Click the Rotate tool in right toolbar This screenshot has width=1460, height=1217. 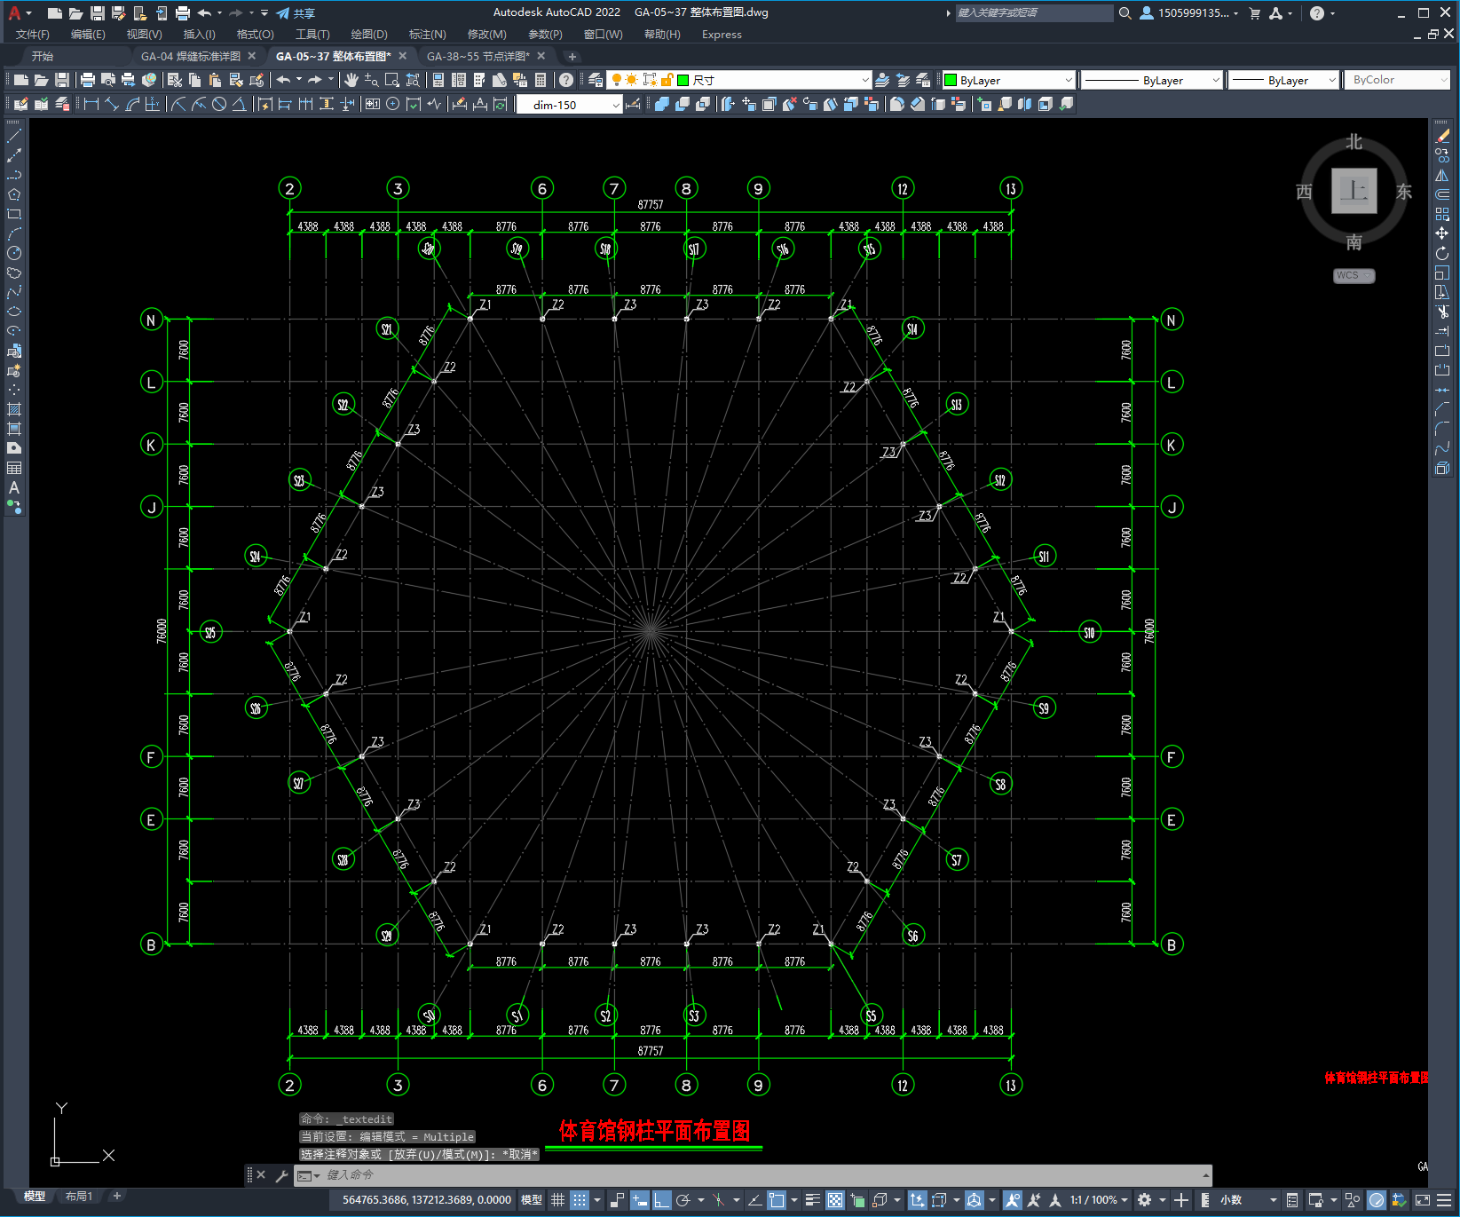click(x=1442, y=253)
